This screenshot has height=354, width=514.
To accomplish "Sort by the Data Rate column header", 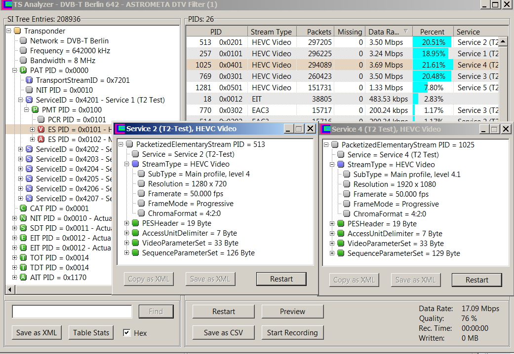I will coord(389,32).
